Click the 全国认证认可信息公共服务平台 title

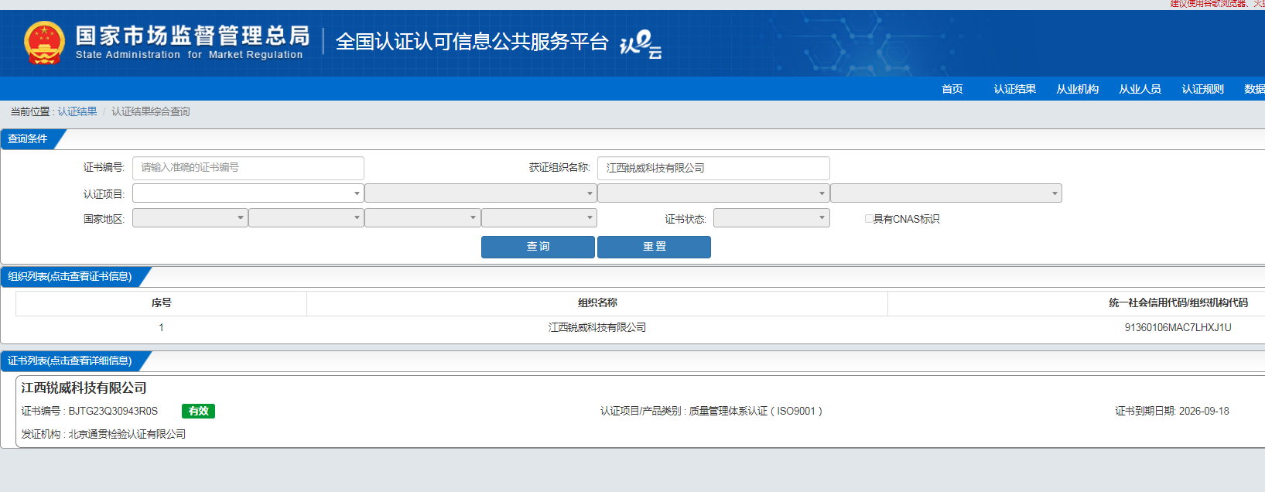tap(472, 42)
